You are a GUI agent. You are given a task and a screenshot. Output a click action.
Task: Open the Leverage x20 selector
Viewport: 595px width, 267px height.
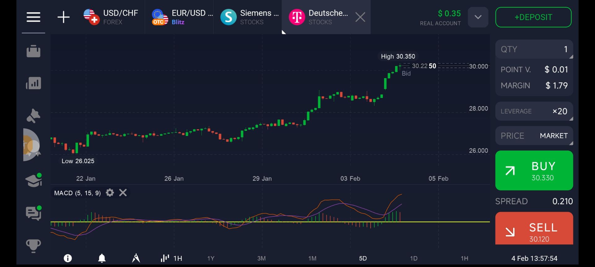click(534, 111)
